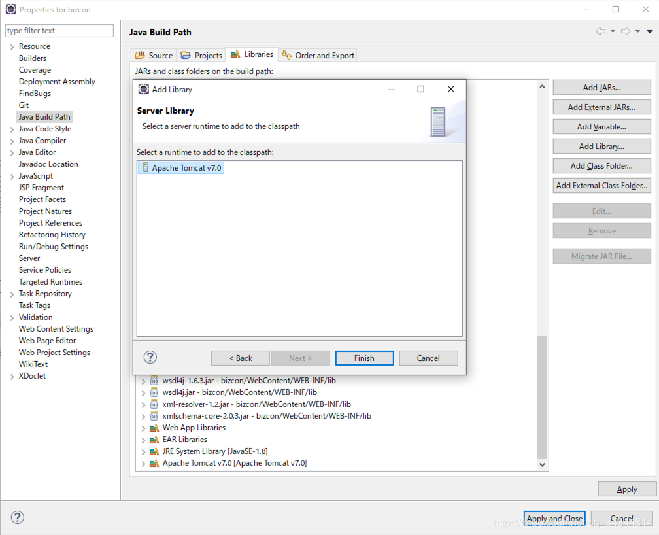
Task: Expand the xml-resolver-1.2.jar entry
Action: coord(143,405)
